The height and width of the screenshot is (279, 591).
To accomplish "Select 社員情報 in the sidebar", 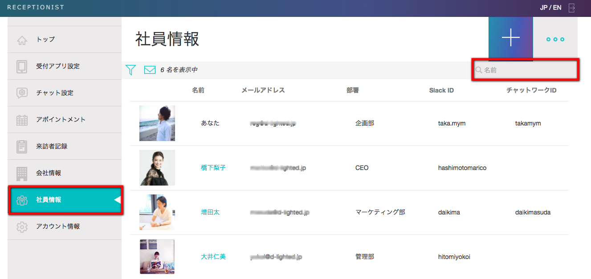I will click(x=49, y=200).
